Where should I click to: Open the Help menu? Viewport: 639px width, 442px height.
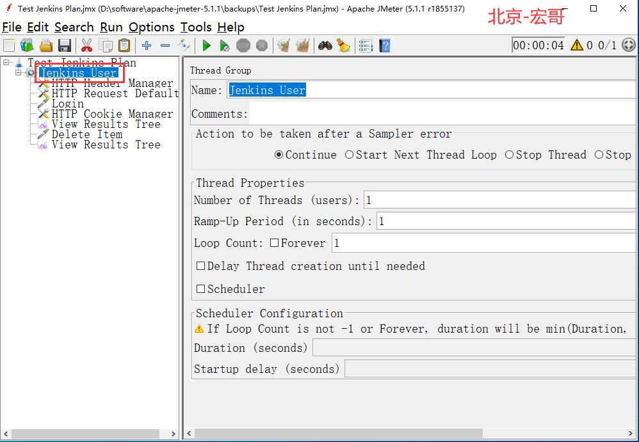231,28
